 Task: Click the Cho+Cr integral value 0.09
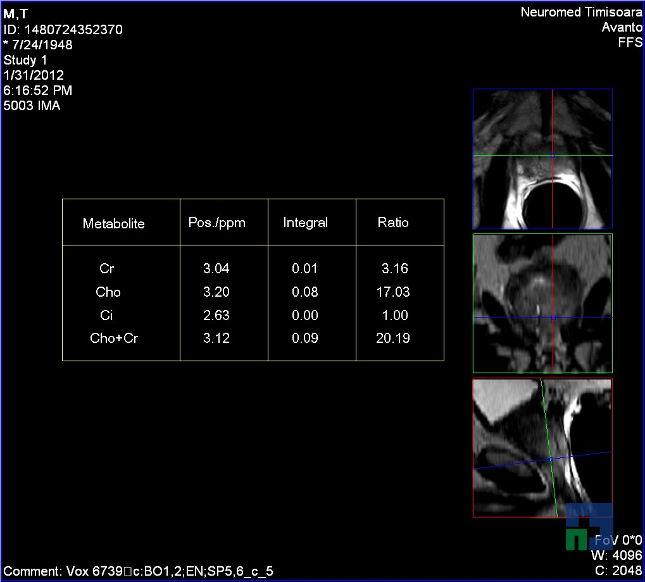click(304, 338)
